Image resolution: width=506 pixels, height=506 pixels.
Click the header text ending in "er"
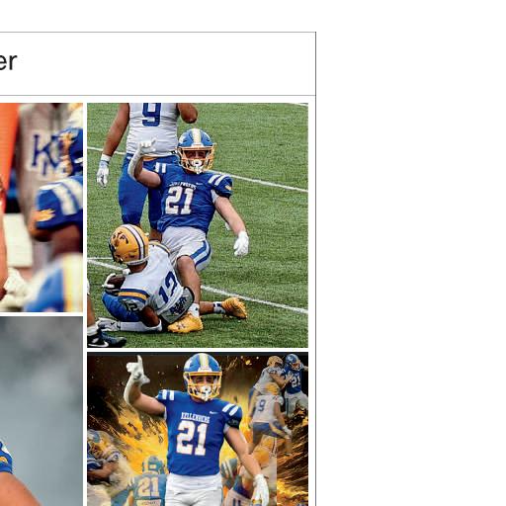tap(8, 61)
